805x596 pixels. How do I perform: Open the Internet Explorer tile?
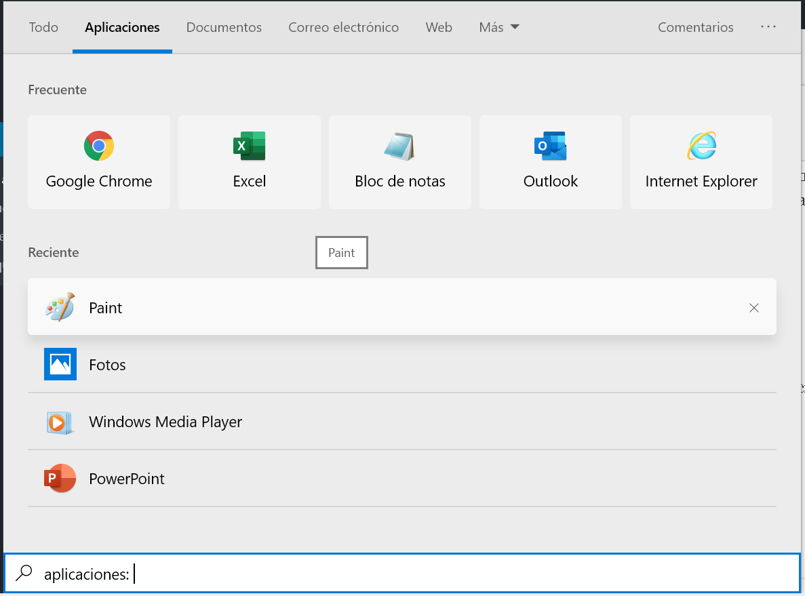coord(701,161)
